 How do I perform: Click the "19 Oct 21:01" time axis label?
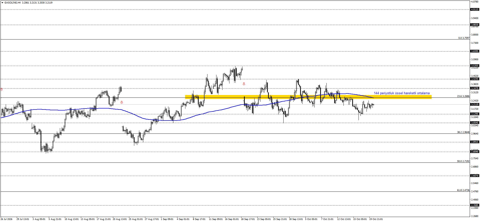click(x=376, y=219)
